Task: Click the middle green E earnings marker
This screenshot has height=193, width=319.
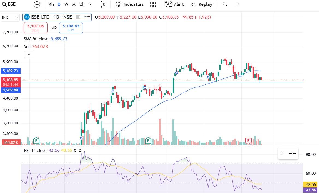Action: (x=148, y=141)
